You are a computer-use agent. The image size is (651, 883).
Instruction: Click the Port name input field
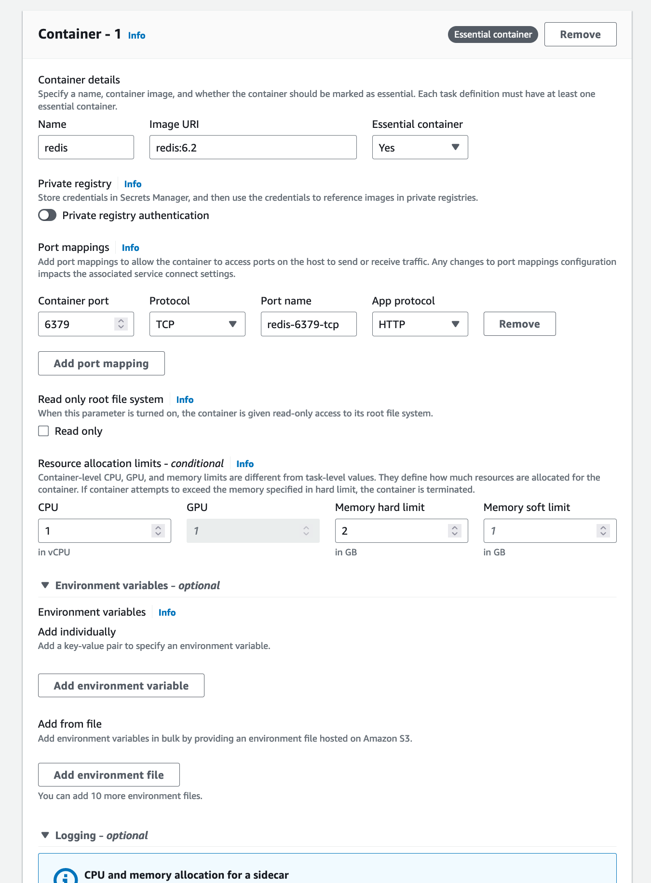coord(308,324)
